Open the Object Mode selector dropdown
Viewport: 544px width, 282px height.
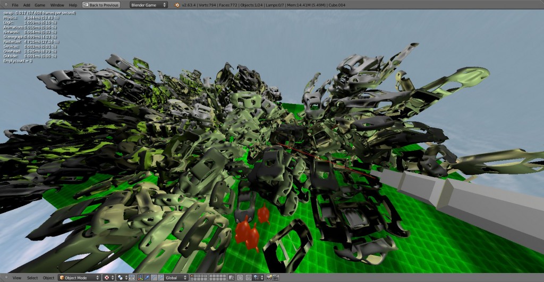(79, 278)
